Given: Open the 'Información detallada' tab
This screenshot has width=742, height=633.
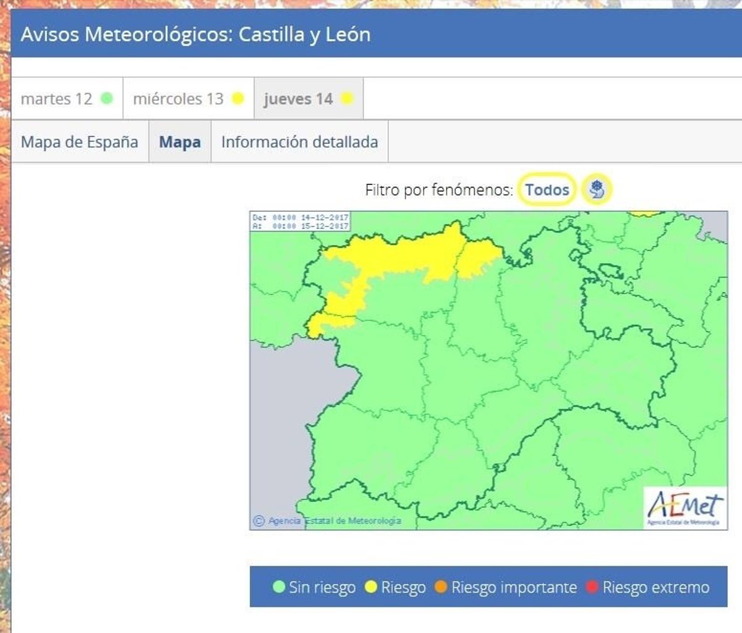Looking at the screenshot, I should tap(299, 142).
